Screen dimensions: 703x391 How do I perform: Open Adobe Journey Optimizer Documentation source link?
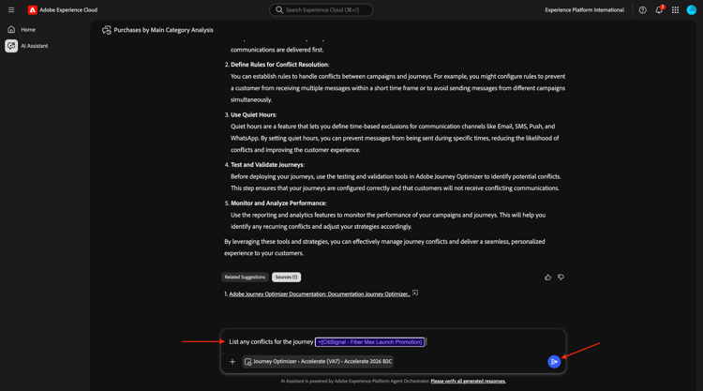point(320,294)
